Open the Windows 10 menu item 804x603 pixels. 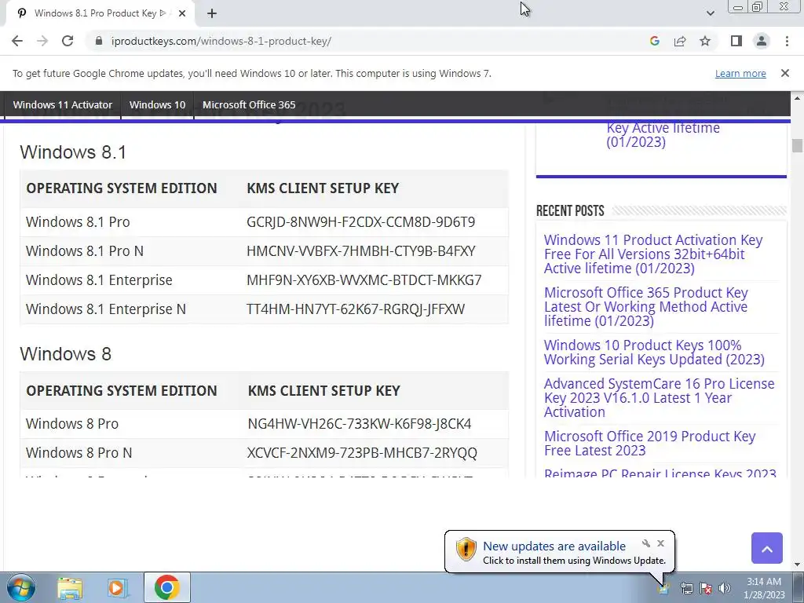157,104
